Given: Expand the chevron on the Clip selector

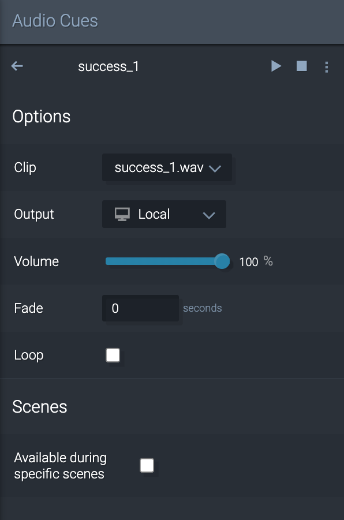Looking at the screenshot, I should 215,169.
